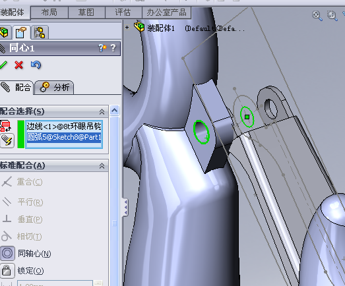Collapse the 标准配合 section
Screen dimensions: 345x286
102,166
